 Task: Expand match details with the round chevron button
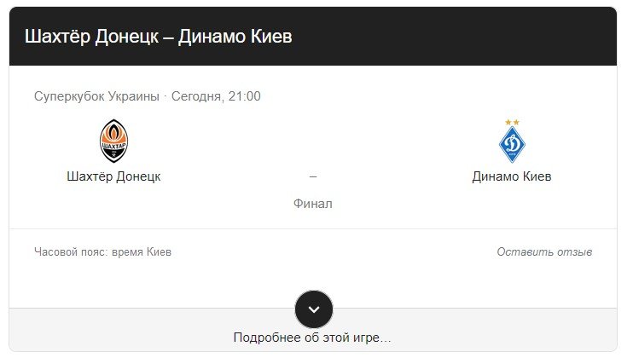pos(314,309)
